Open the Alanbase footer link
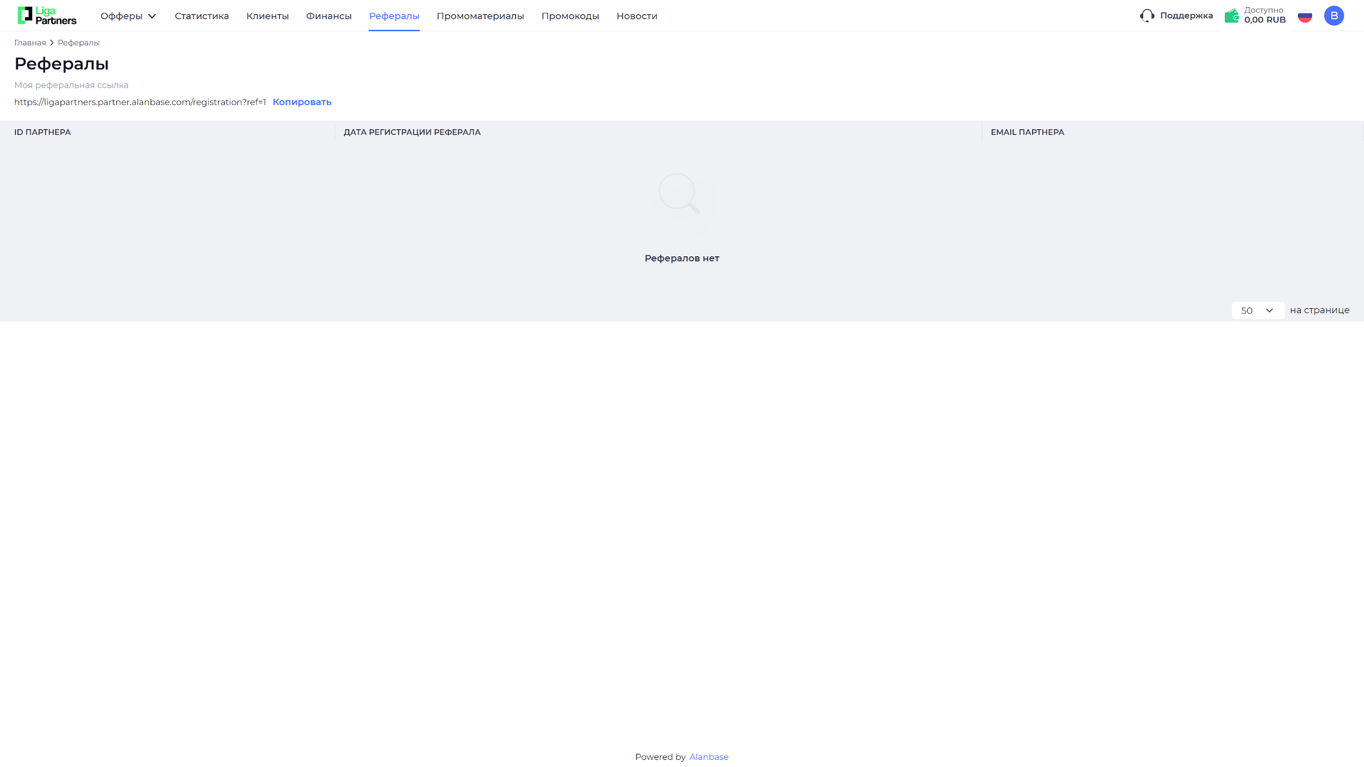Image resolution: width=1364 pixels, height=767 pixels. [x=708, y=757]
